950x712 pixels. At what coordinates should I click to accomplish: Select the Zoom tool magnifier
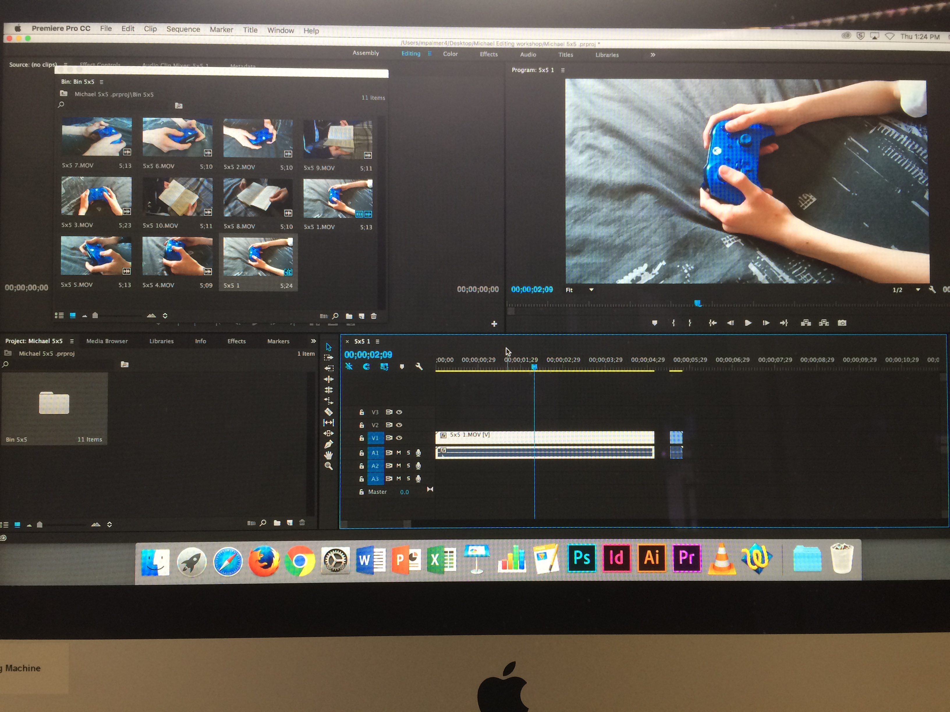tap(329, 466)
